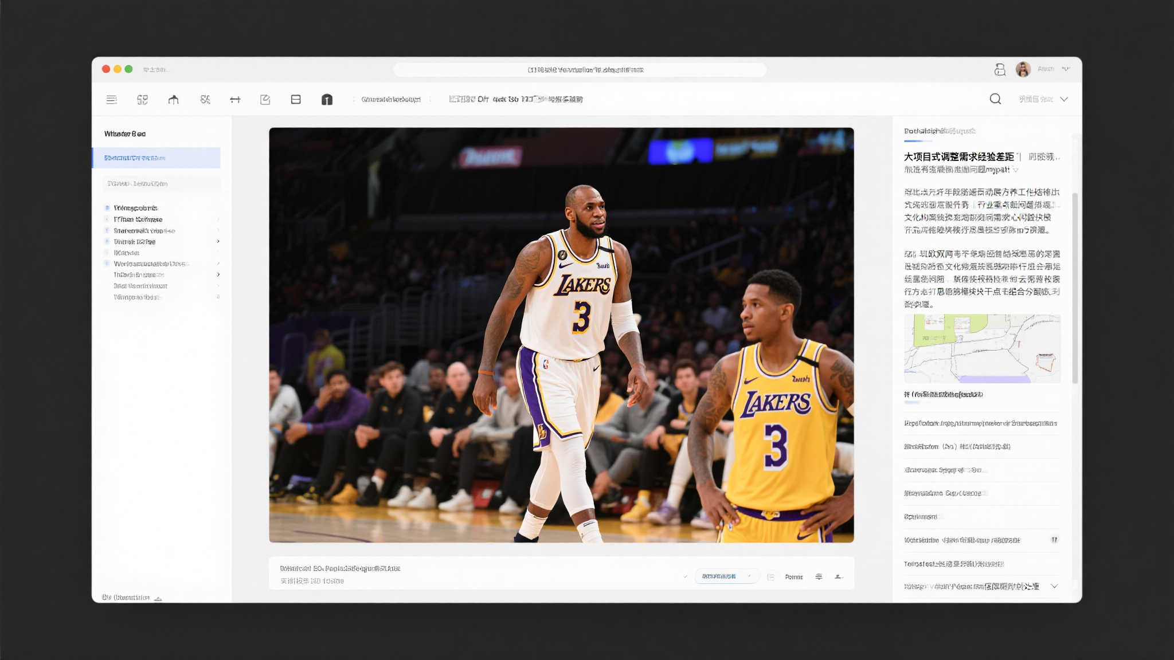Click the user profile avatar photo

coord(1023,69)
